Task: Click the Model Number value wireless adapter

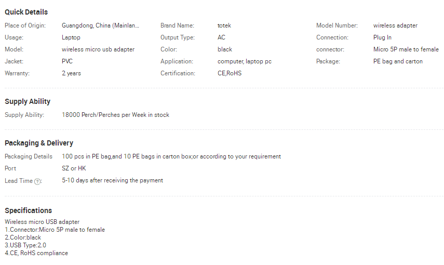Action: [x=395, y=25]
